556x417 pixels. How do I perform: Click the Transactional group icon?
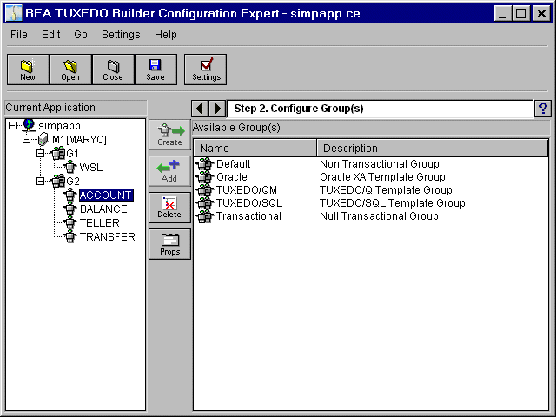[205, 216]
